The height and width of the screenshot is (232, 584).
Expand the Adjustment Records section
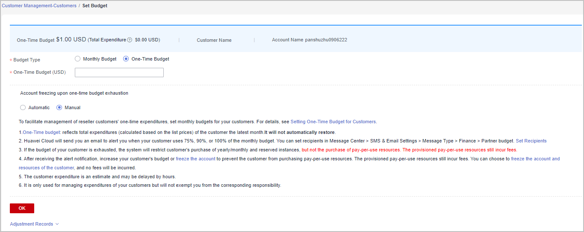pos(34,224)
